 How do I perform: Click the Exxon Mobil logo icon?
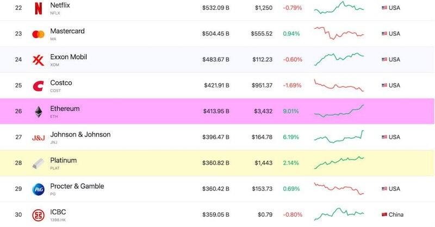[38, 60]
